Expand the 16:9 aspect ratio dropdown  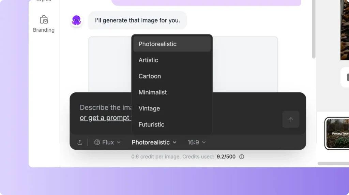coord(197,142)
